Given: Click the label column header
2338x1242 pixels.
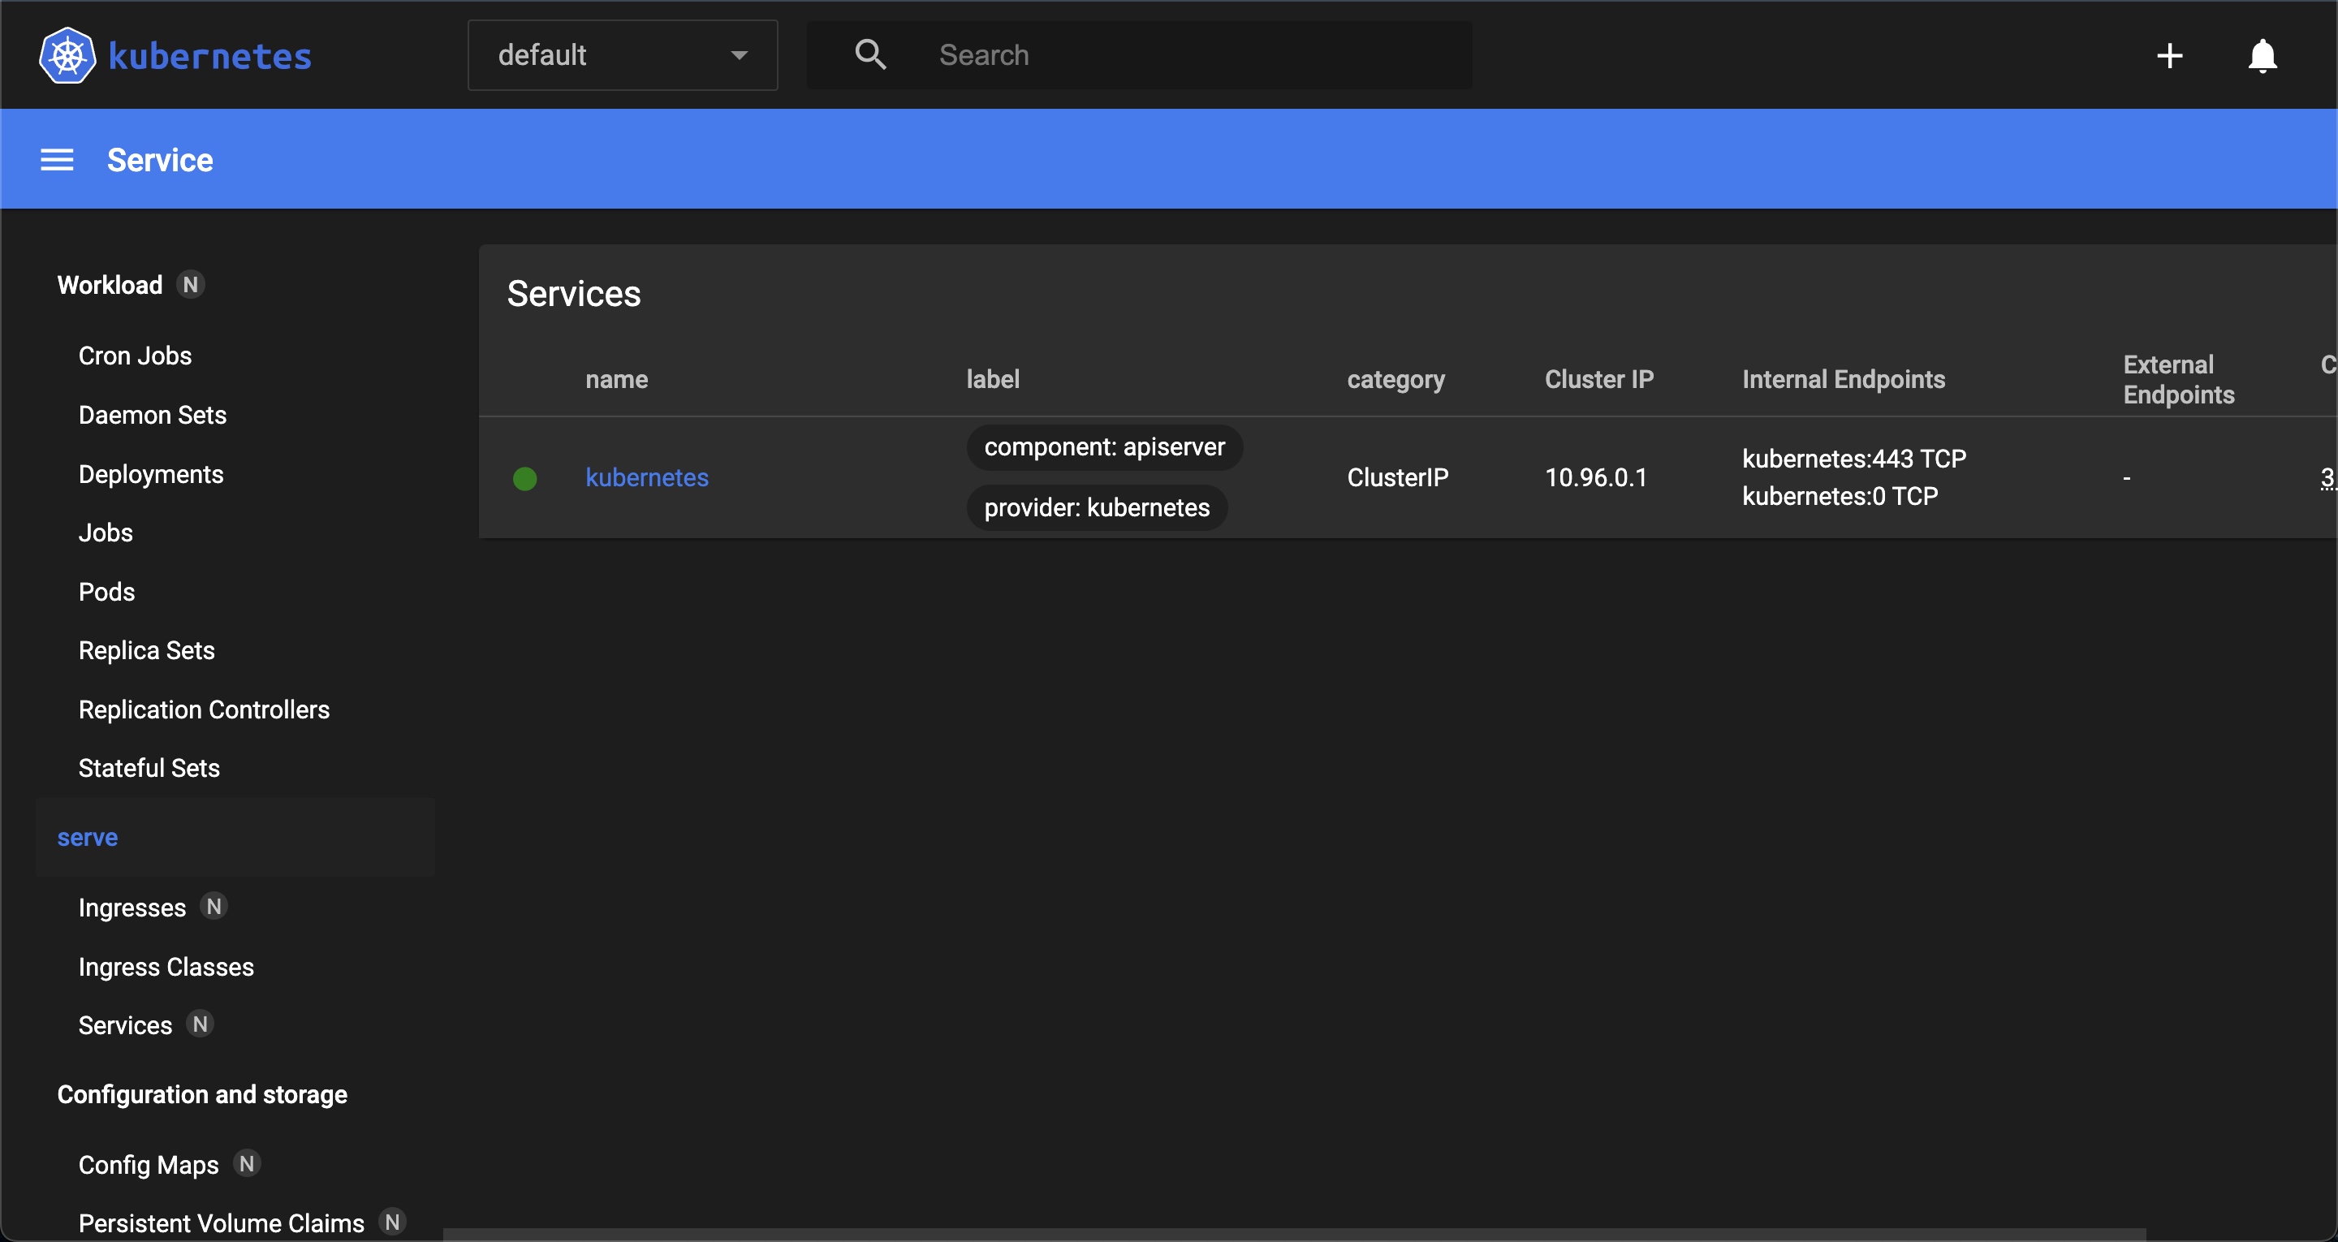Looking at the screenshot, I should 993,380.
